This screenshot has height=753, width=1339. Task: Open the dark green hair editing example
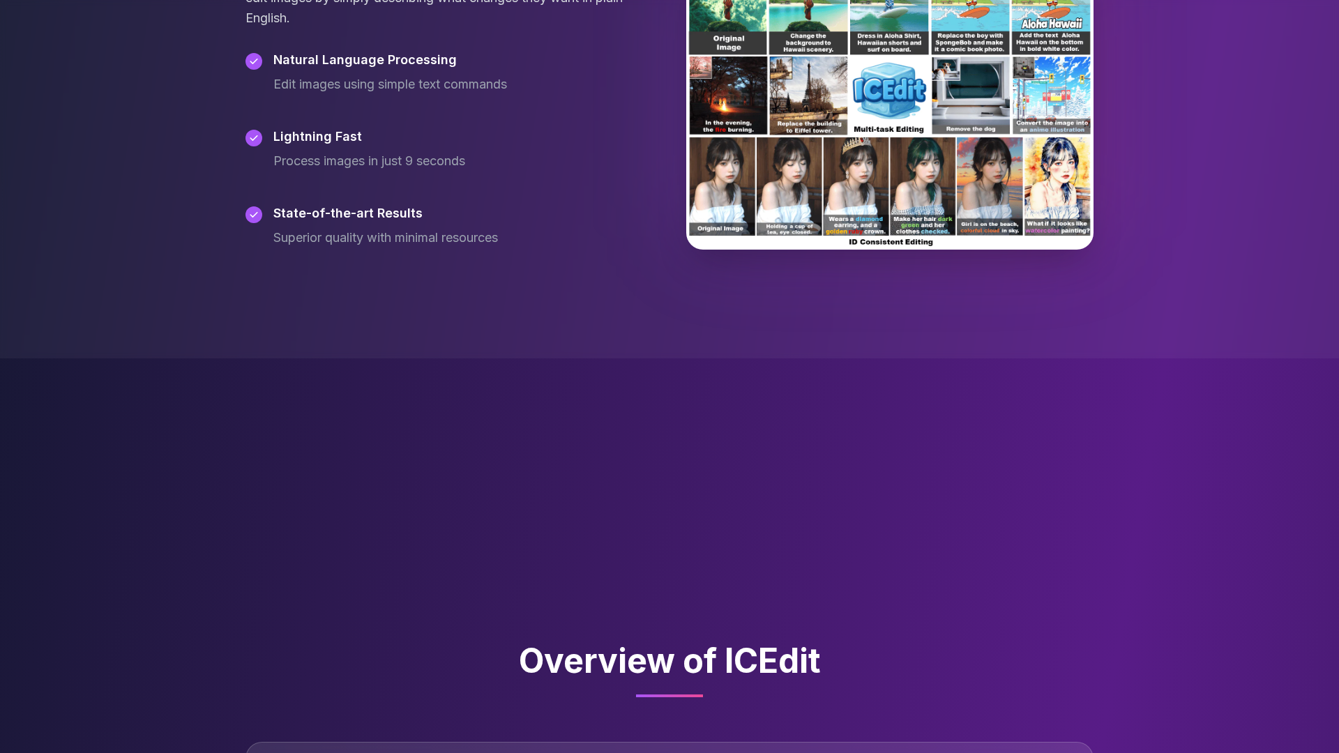click(x=923, y=186)
